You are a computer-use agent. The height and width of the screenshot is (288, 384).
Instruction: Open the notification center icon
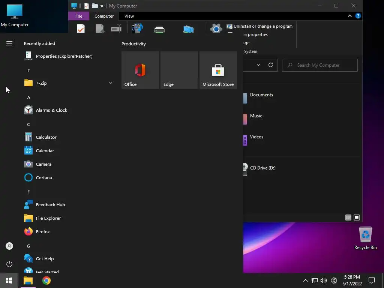coord(372,280)
